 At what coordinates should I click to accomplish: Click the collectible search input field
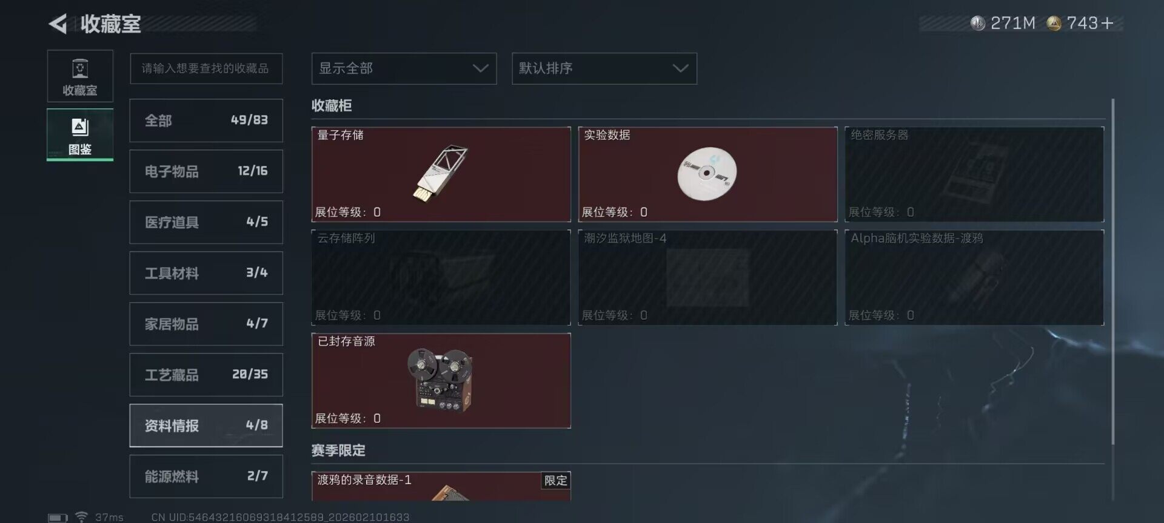206,68
